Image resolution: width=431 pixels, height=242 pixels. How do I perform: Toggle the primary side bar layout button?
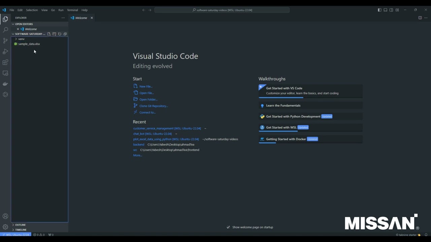click(x=379, y=10)
